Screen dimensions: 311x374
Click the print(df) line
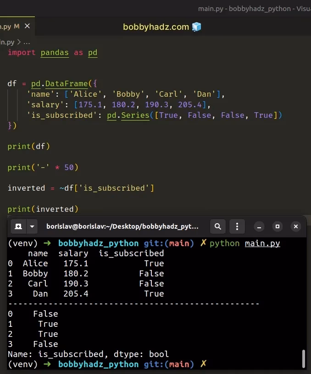point(28,146)
